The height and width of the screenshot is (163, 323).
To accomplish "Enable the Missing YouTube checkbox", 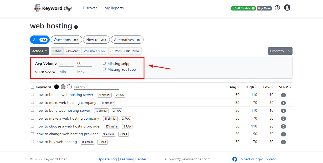I will [x=104, y=69].
